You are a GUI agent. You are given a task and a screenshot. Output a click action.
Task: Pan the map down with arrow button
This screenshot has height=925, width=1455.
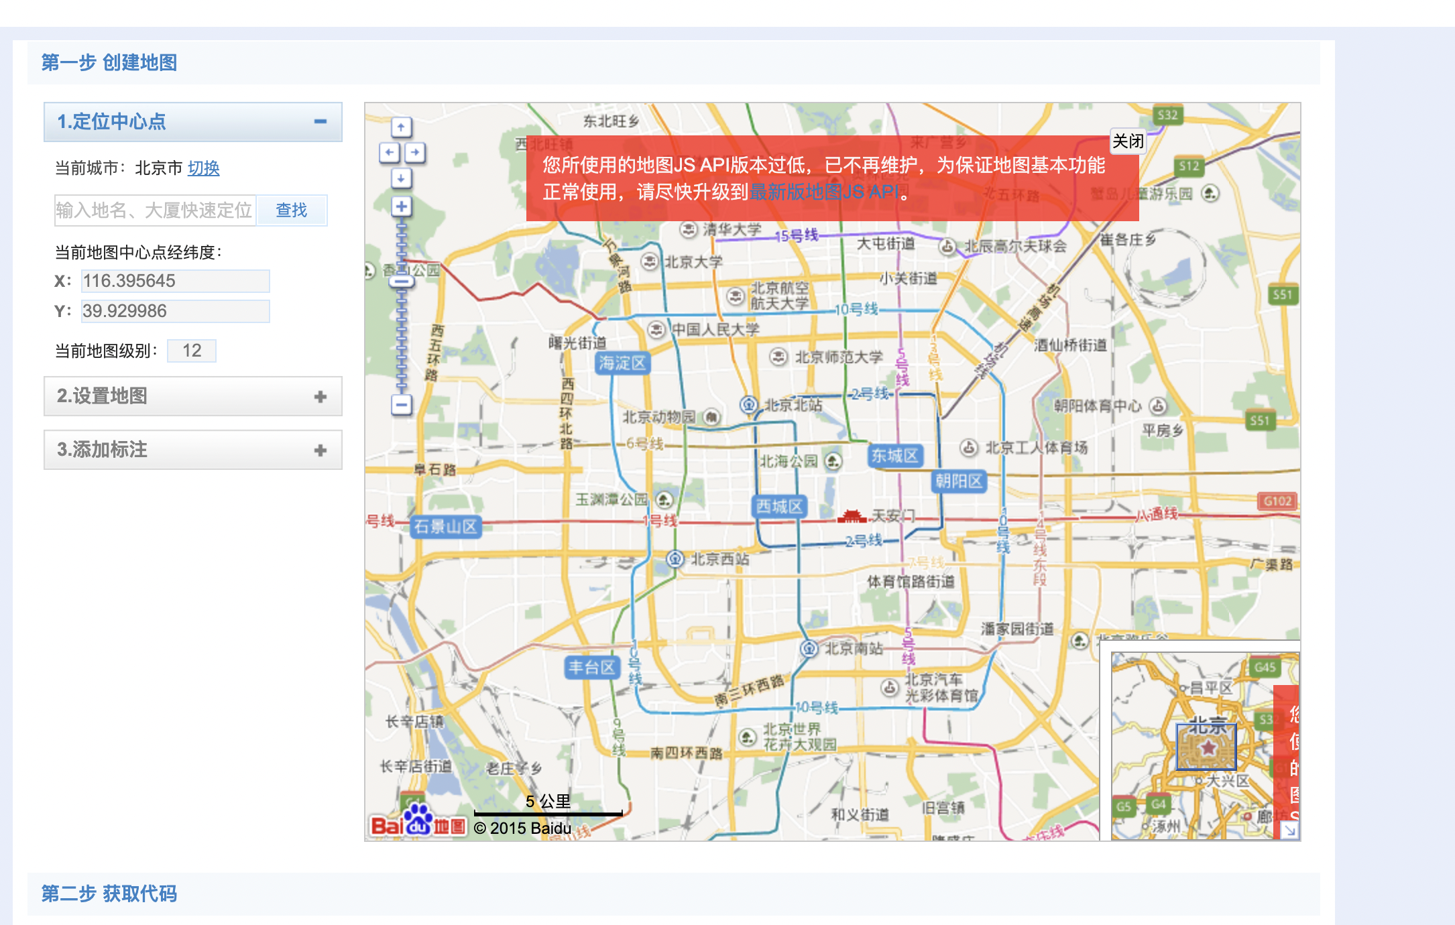point(401,178)
